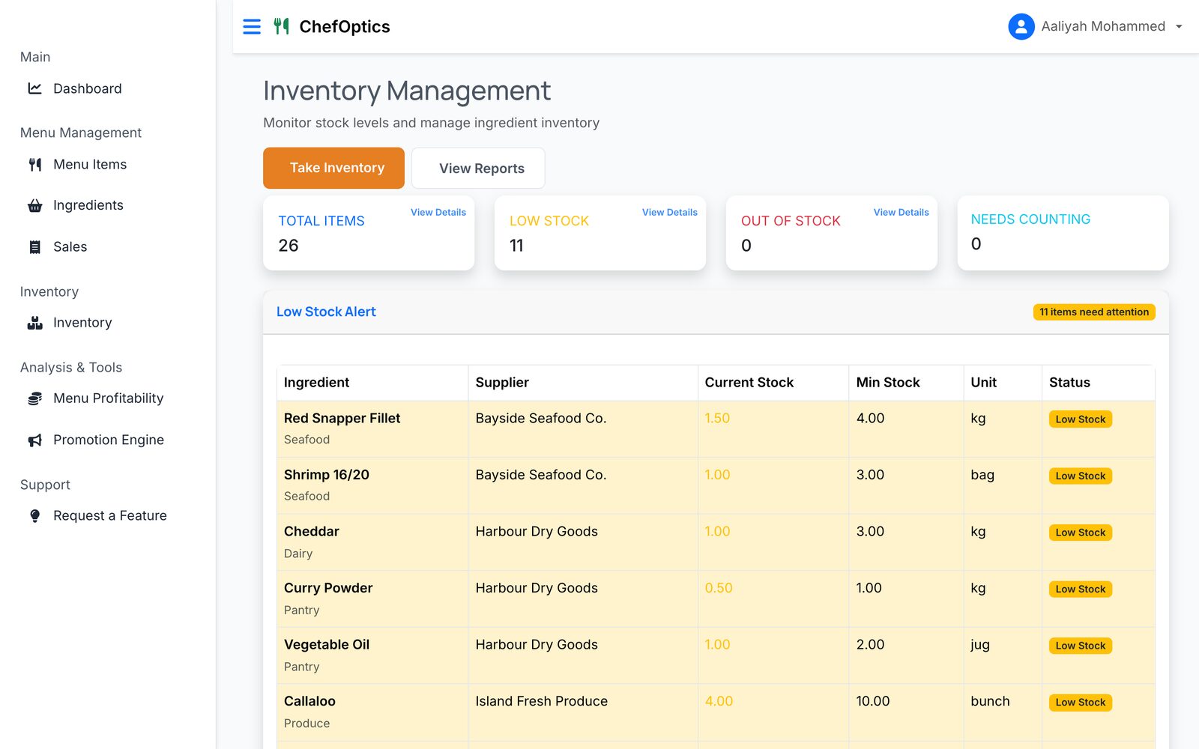
Task: Click Vegetable Oil in the table
Action: pos(327,645)
